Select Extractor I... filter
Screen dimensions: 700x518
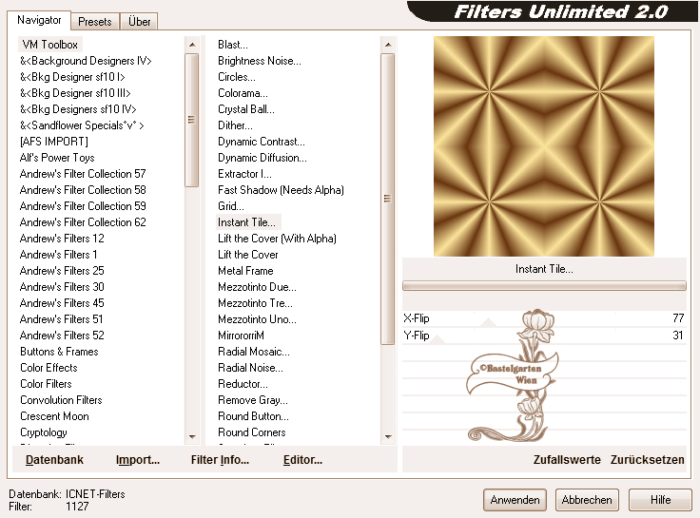[244, 174]
